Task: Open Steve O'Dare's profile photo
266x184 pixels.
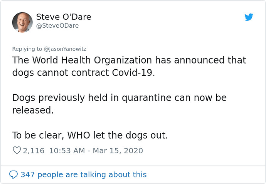Action: click(22, 22)
